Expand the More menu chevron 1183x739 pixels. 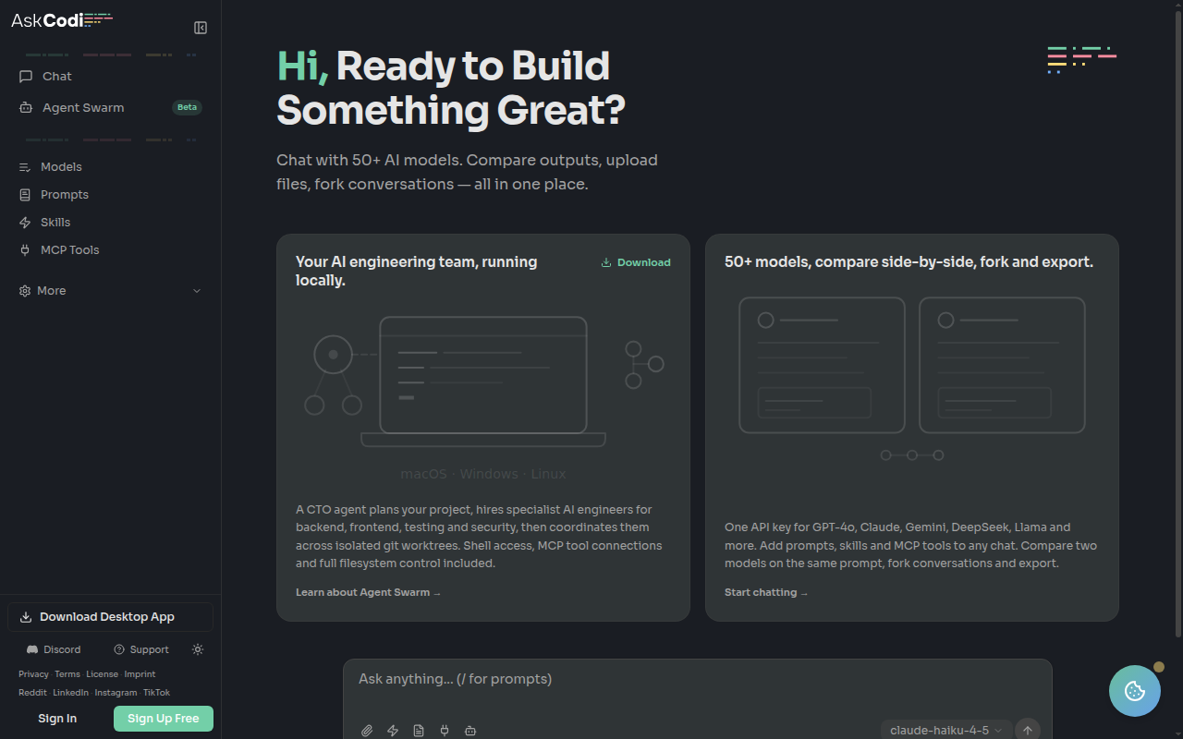(x=196, y=291)
